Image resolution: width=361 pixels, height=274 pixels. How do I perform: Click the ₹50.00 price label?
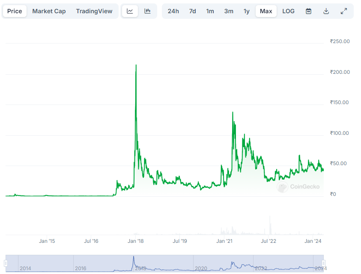coord(338,163)
